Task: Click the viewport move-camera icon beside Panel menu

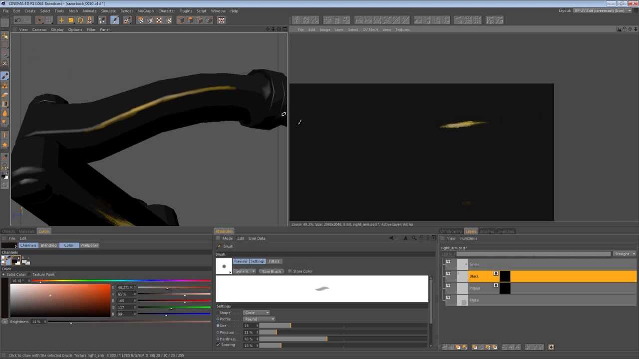Action: pos(268,29)
